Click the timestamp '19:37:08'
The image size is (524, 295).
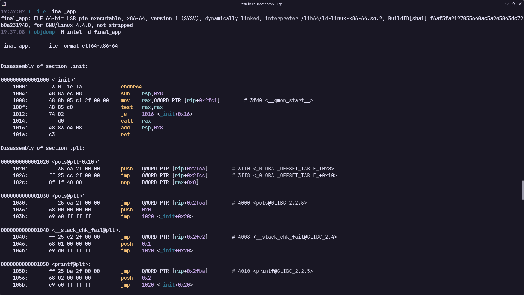13,32
